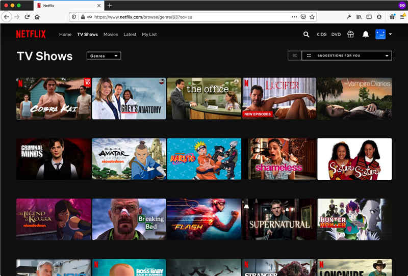
Task: Open the Firefox hamburger menu
Action: [402, 17]
